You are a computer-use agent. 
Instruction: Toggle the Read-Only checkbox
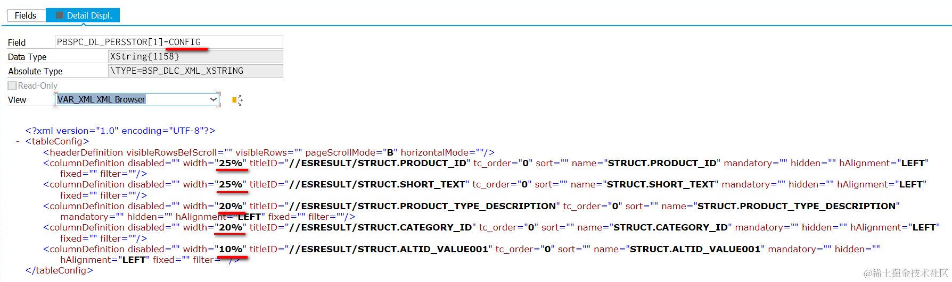pos(12,86)
